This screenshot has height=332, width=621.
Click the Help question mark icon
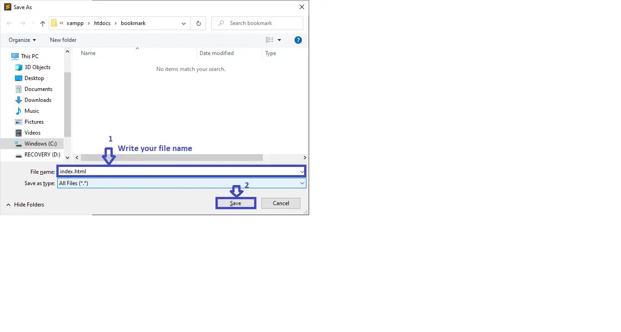298,40
